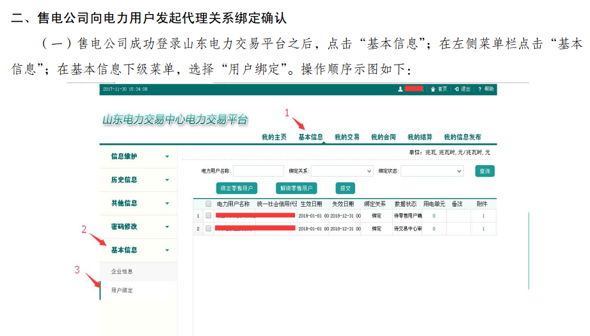
Task: Open help via the question mark icon
Action: pyautogui.click(x=479, y=89)
